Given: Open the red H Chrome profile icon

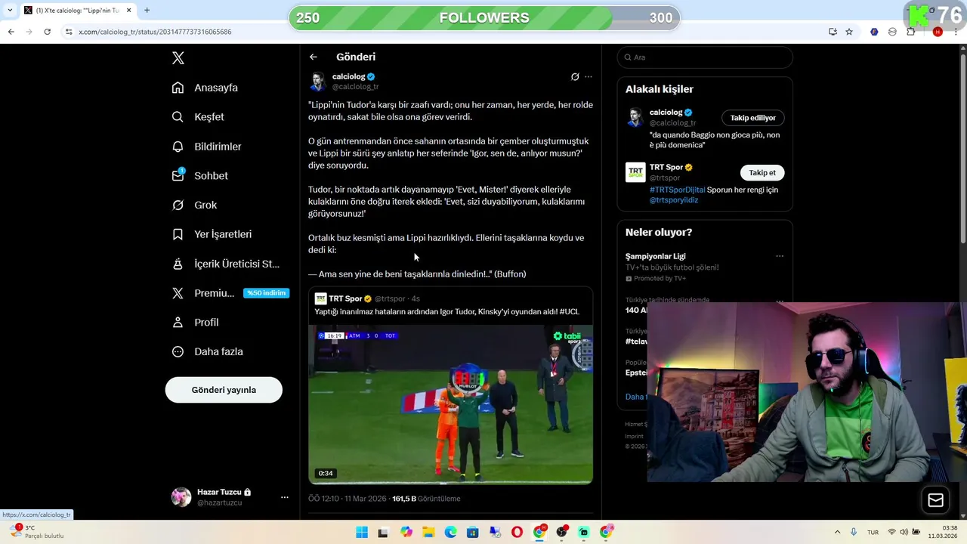Looking at the screenshot, I should pyautogui.click(x=938, y=32).
